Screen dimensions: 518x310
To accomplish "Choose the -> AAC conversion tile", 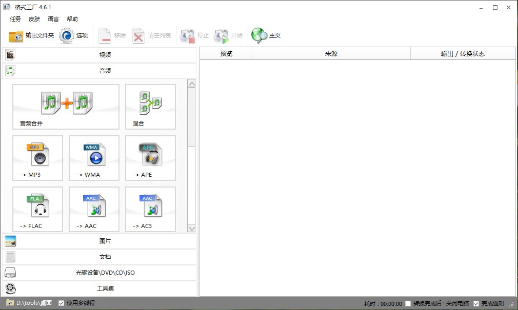I will (94, 209).
